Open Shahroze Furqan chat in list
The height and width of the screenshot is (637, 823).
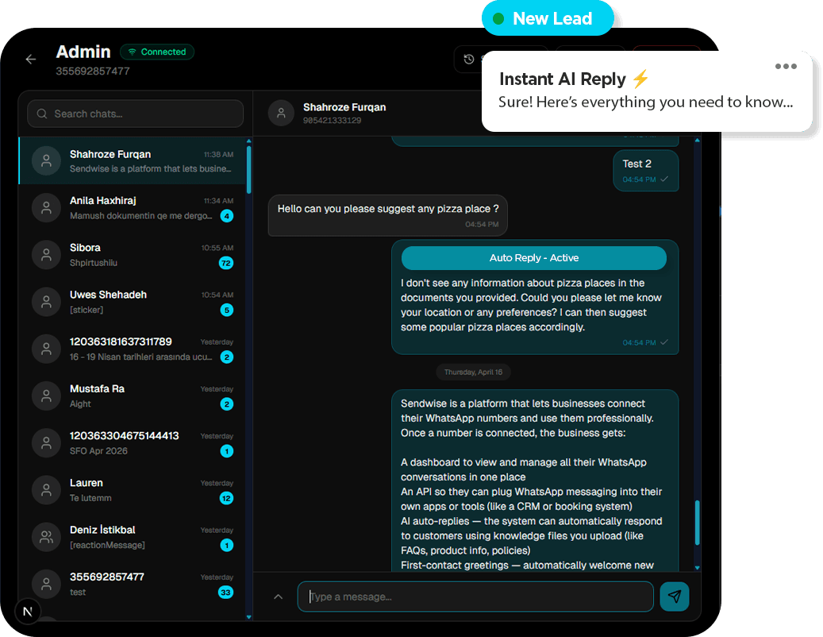[133, 161]
